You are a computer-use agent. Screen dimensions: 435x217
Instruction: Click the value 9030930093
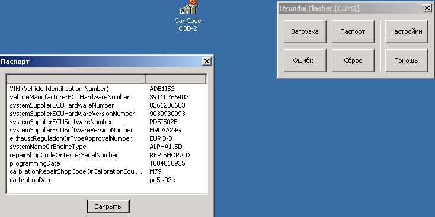tap(167, 114)
